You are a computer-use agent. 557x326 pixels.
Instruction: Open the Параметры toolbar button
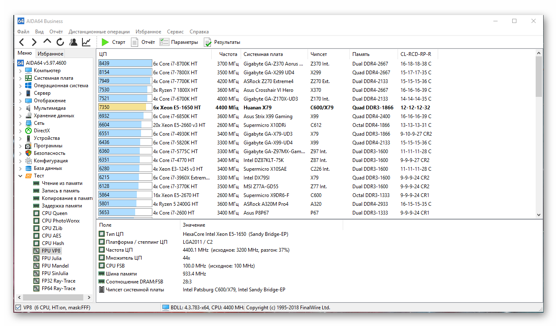click(x=179, y=42)
